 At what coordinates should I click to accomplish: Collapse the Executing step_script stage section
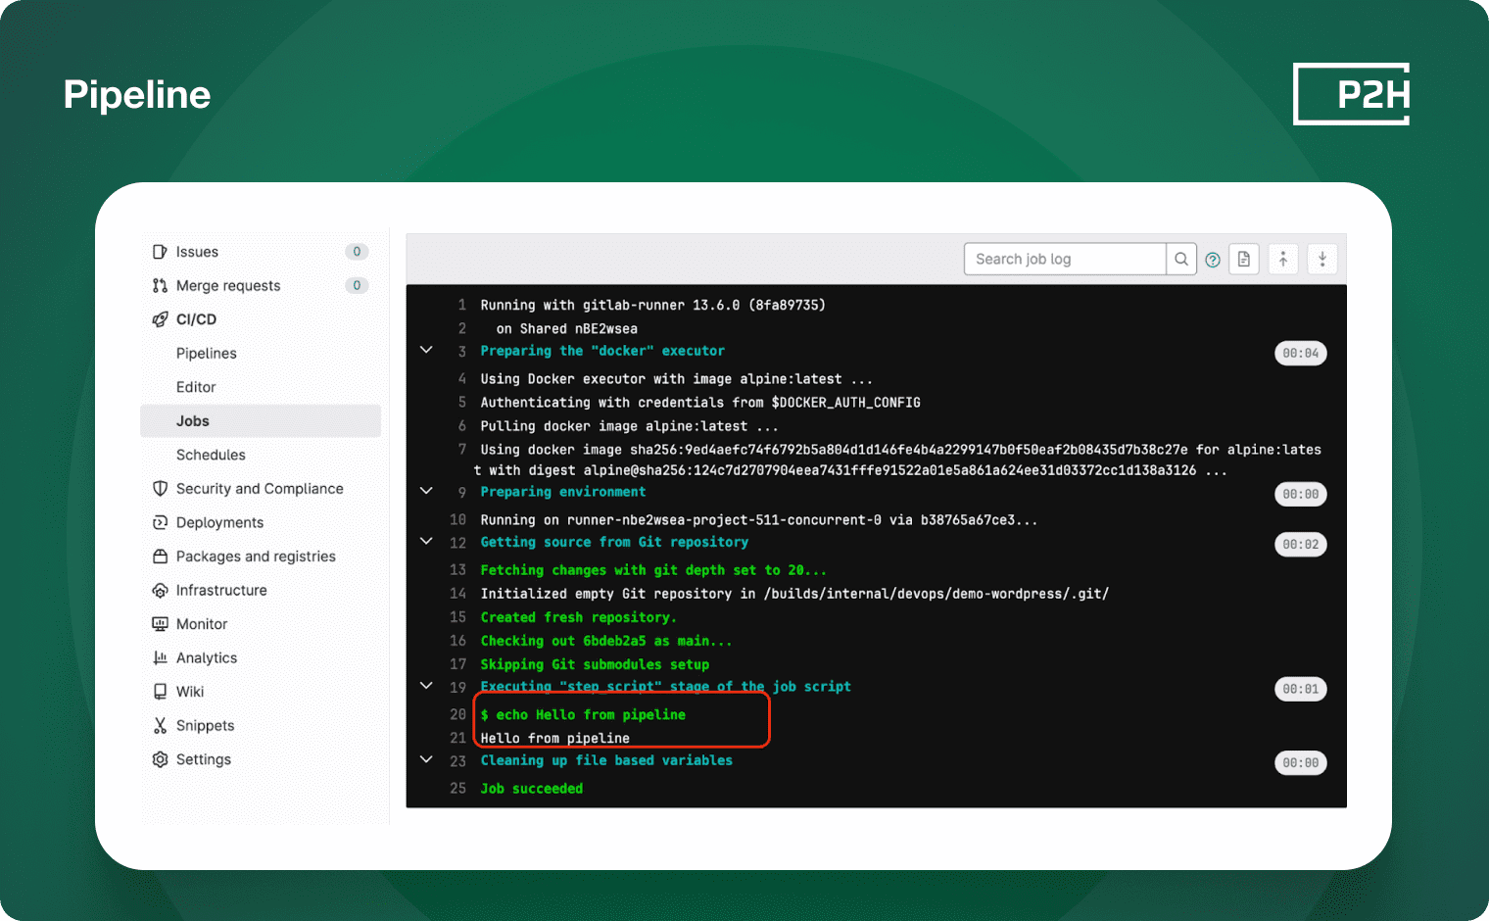(x=426, y=686)
